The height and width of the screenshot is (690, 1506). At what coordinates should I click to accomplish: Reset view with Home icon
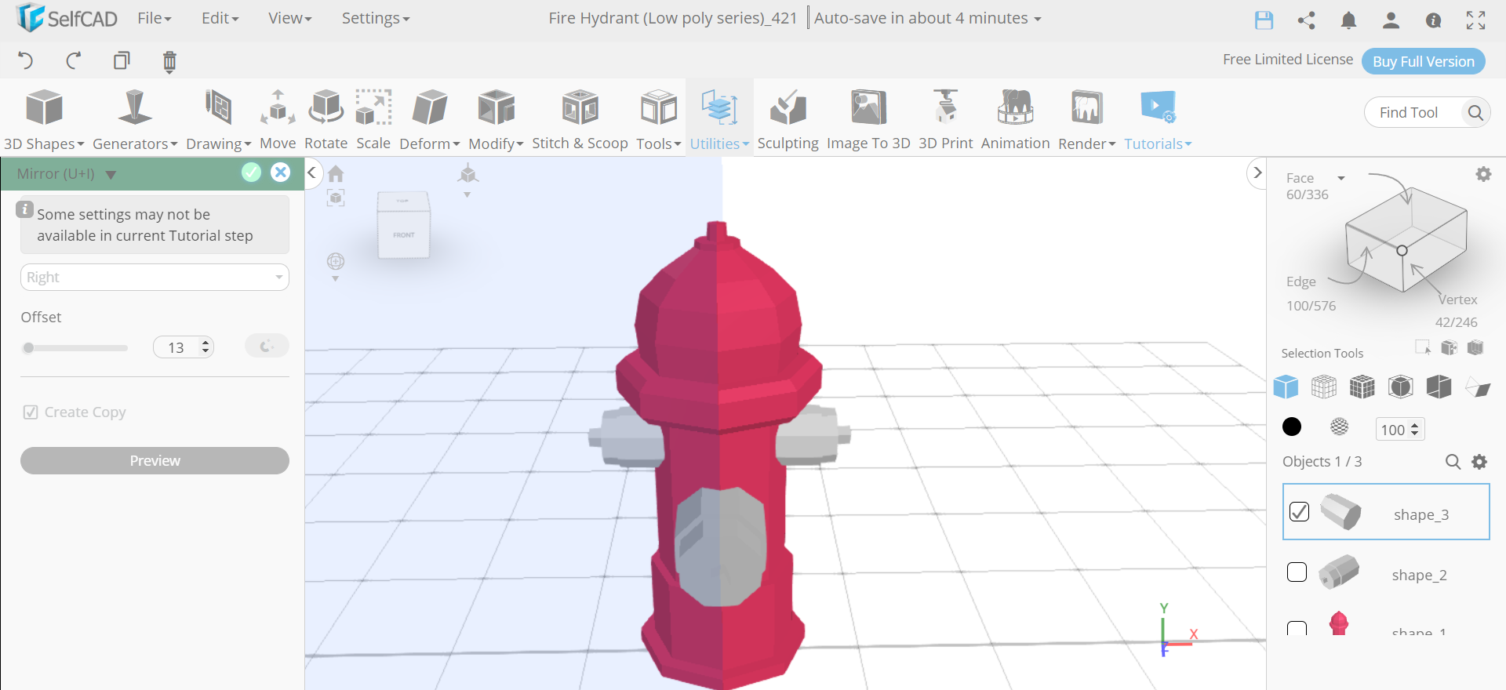point(336,173)
